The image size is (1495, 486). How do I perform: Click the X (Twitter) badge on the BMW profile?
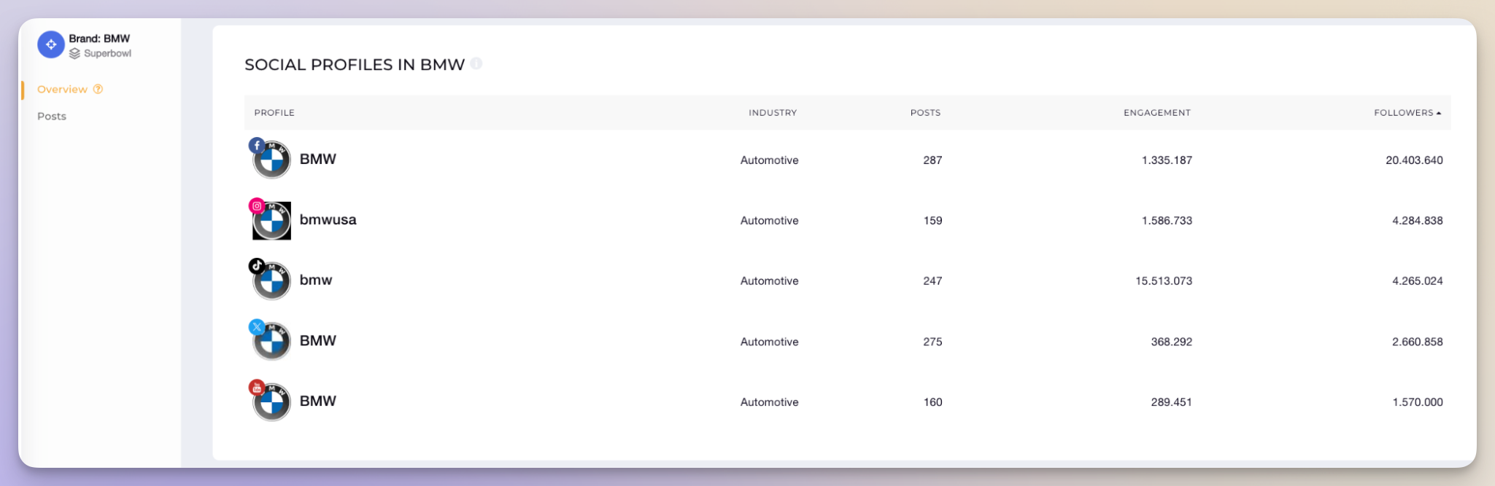coord(257,327)
